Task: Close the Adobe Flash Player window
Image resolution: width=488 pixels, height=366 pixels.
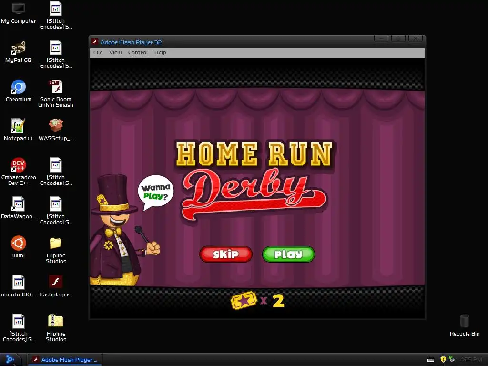Action: point(416,39)
